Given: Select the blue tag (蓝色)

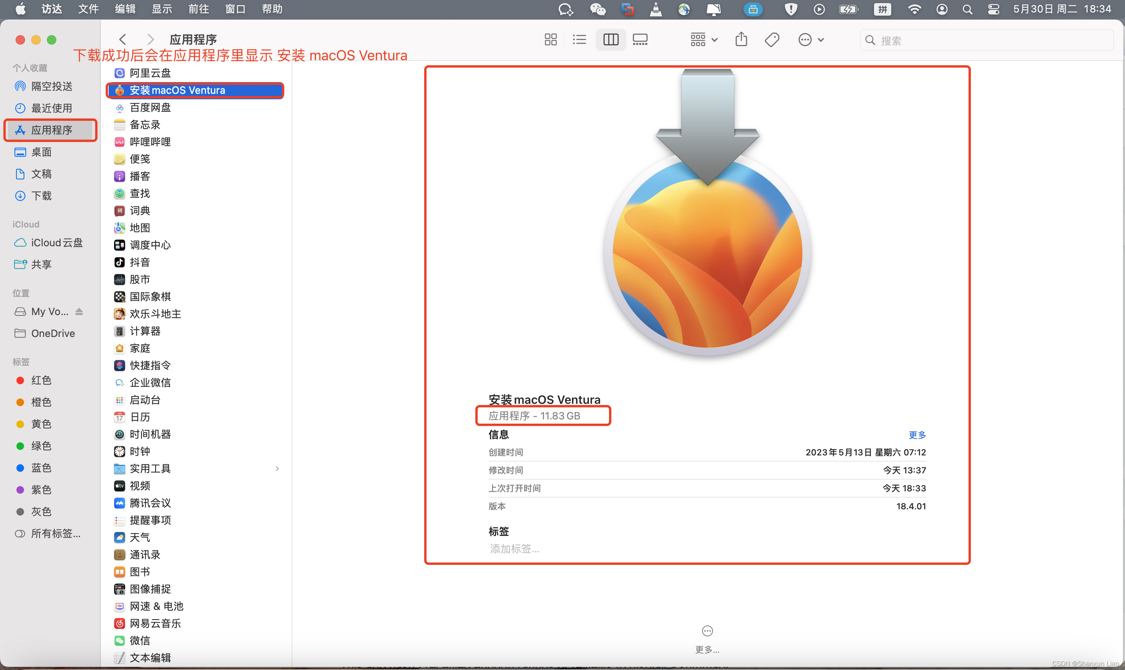Looking at the screenshot, I should tap(50, 468).
